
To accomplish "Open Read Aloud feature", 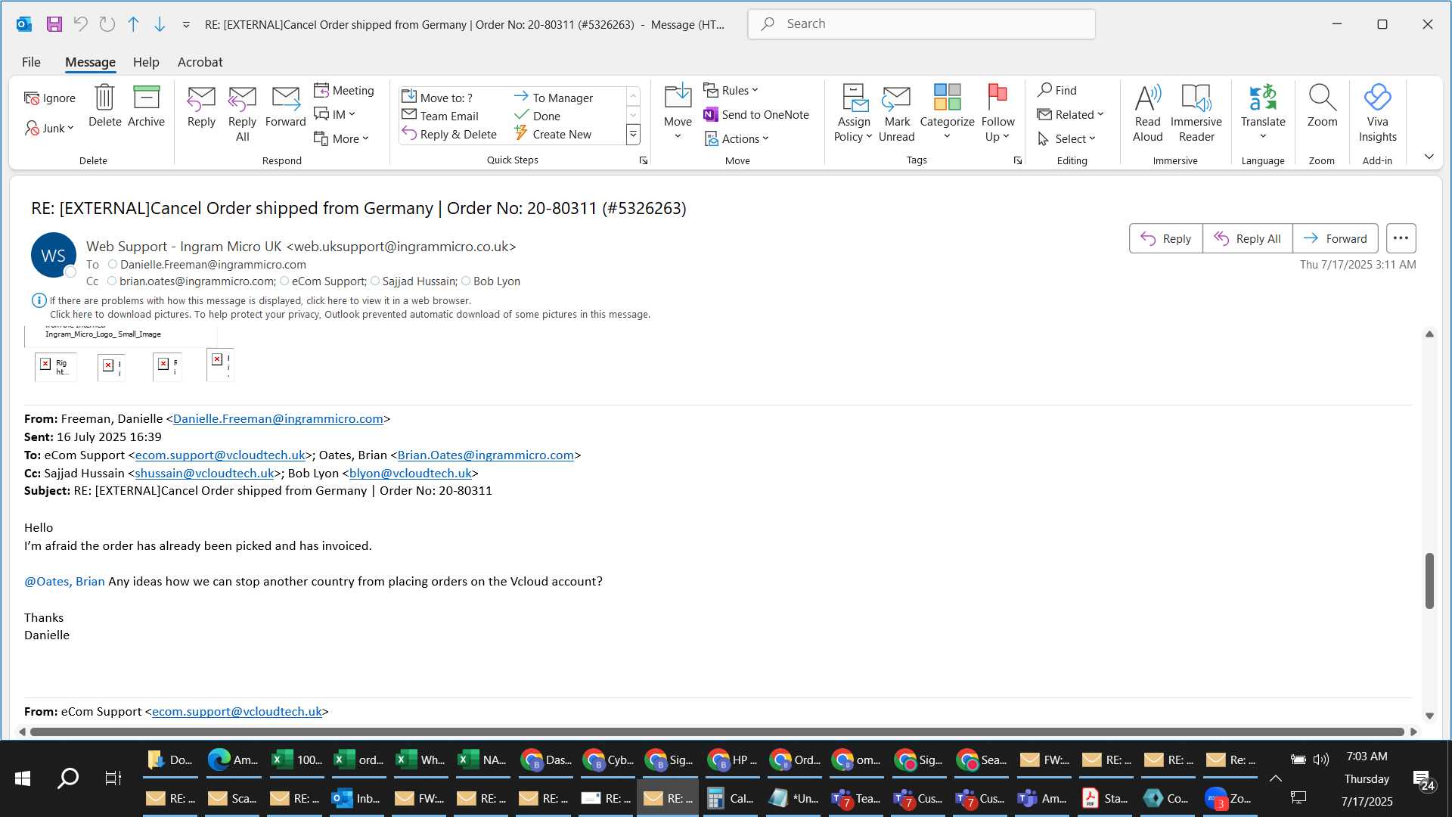I will (1147, 113).
